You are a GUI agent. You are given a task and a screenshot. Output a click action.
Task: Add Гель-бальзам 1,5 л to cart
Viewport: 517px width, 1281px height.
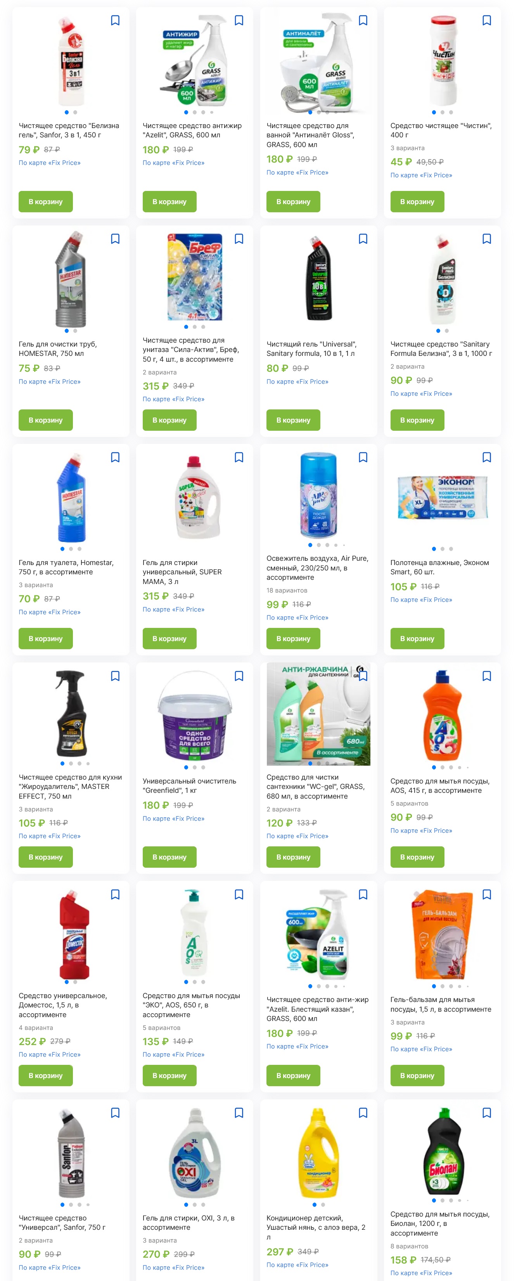417,1076
